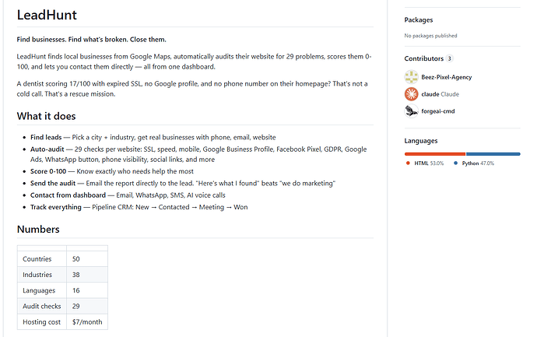Image resolution: width=537 pixels, height=337 pixels.
Task: Click the "Hosting cost" table cell
Action: (x=42, y=321)
